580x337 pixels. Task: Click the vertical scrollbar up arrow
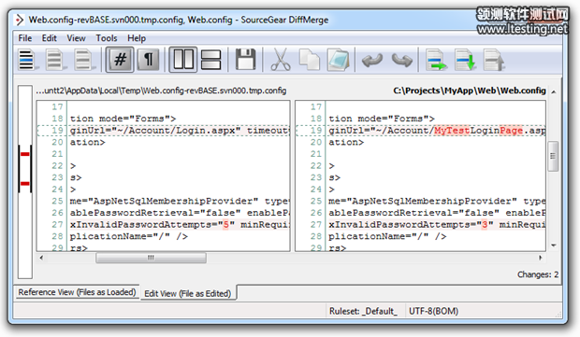pos(554,91)
